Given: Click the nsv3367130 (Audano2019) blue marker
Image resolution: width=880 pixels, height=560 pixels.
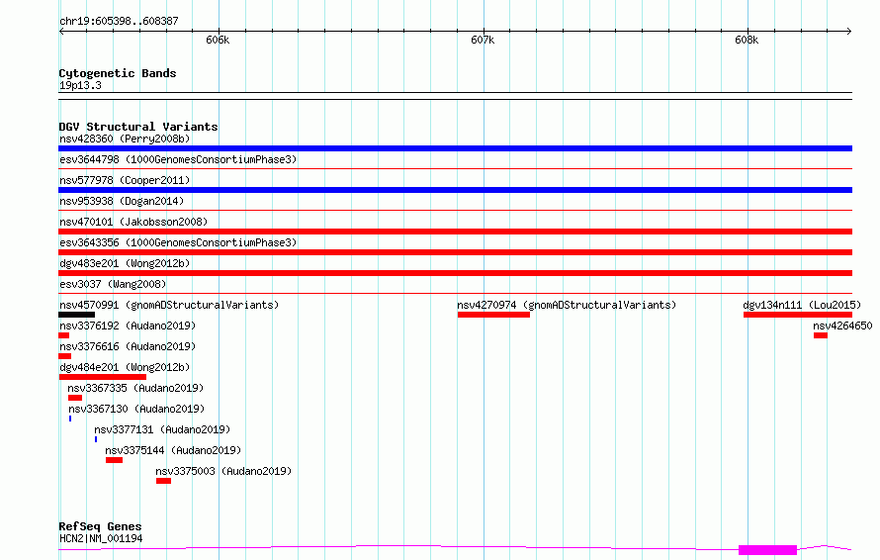Looking at the screenshot, I should [x=70, y=419].
